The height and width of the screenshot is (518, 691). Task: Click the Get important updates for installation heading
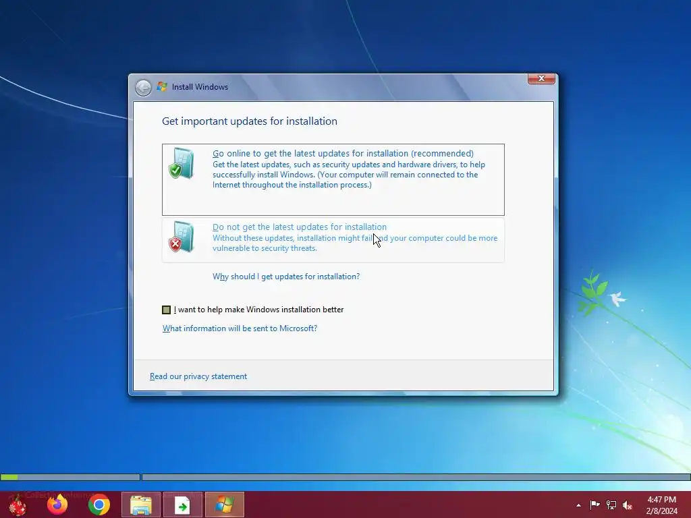(250, 121)
